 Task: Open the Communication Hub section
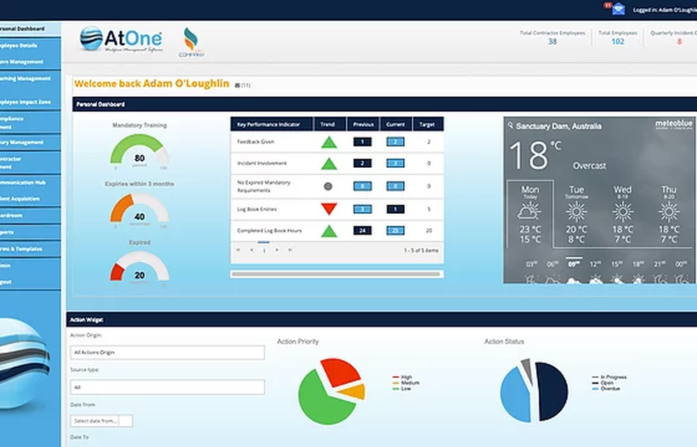[x=28, y=182]
